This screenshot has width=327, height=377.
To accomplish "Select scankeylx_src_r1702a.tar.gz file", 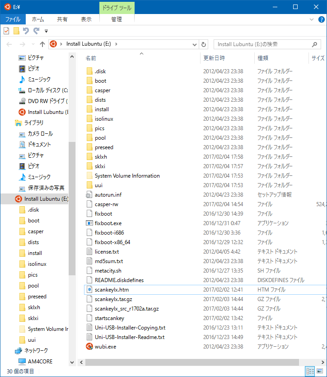I will [126, 309].
